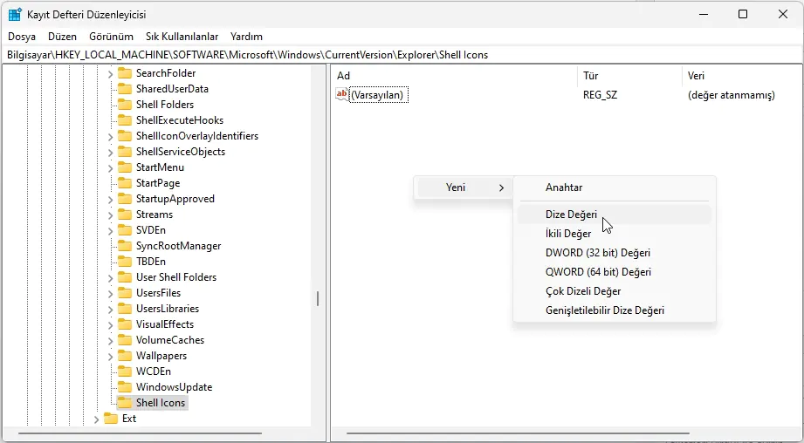
Task: Select DWORD (32 bit) Değeri option
Action: (597, 253)
